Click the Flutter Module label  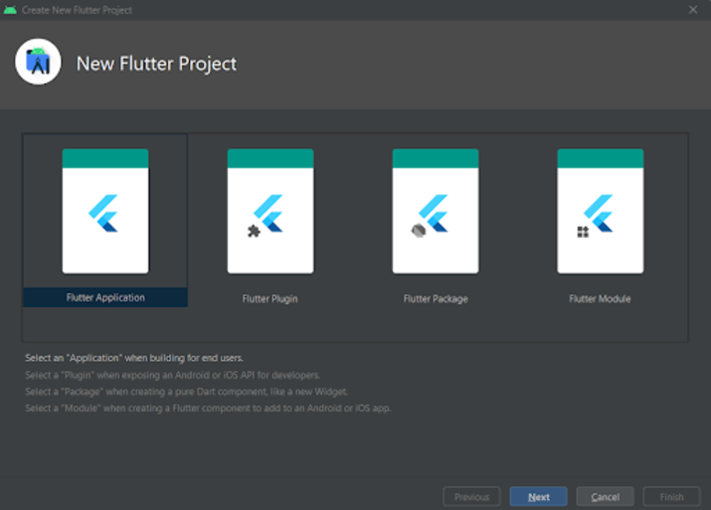click(600, 299)
